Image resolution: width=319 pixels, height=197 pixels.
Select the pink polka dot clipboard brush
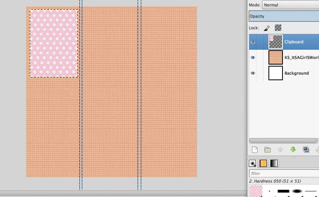coord(256,191)
